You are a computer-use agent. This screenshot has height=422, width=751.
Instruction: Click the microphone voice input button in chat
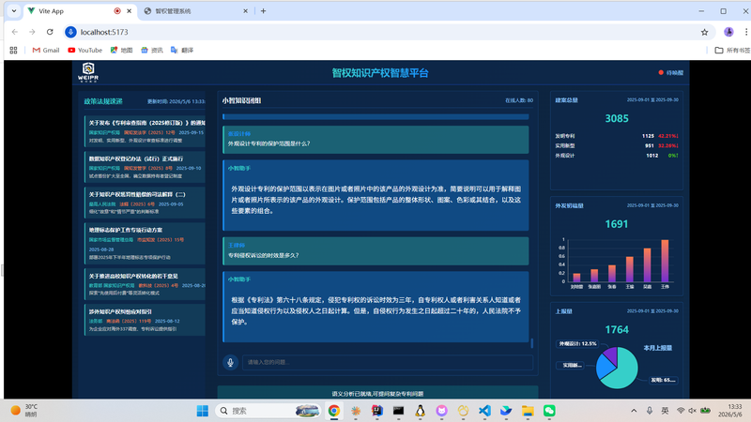coord(230,362)
